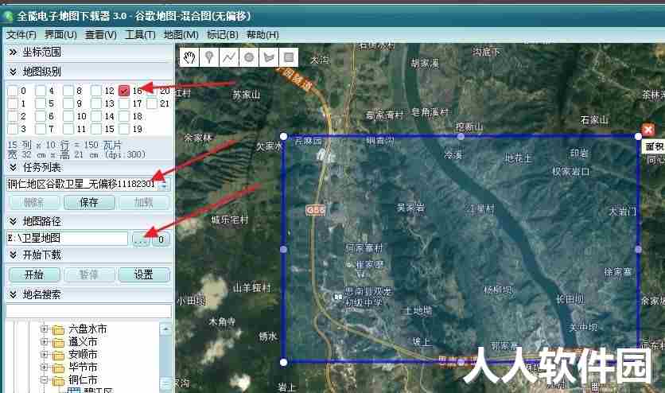The height and width of the screenshot is (393, 665).
Task: Collapse the 地名搜索 panel
Action: [14, 294]
